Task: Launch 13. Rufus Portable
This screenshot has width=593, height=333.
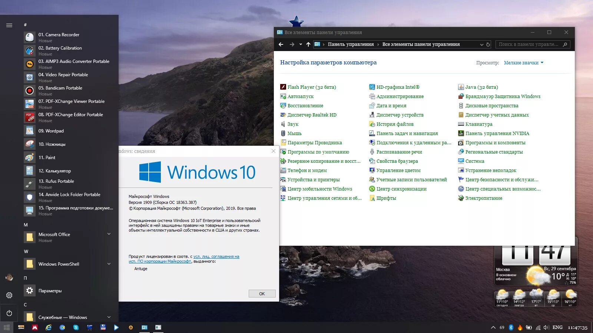Action: pyautogui.click(x=70, y=184)
